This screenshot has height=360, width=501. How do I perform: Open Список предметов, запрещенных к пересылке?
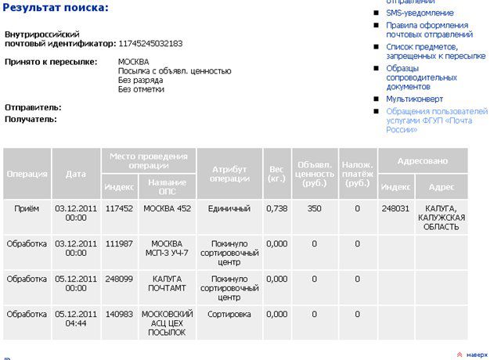click(436, 52)
